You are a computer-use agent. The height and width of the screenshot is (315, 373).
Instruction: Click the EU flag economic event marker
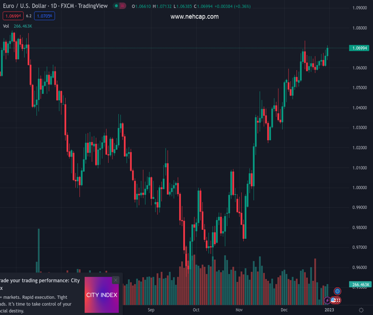click(x=338, y=291)
